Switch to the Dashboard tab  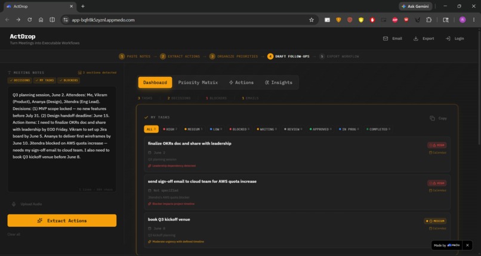[155, 82]
